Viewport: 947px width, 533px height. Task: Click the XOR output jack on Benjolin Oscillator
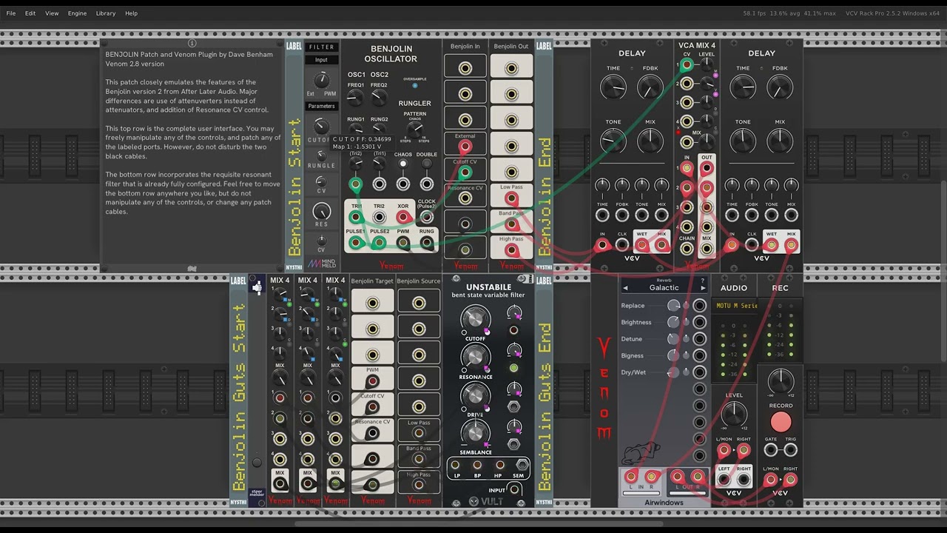(x=403, y=217)
